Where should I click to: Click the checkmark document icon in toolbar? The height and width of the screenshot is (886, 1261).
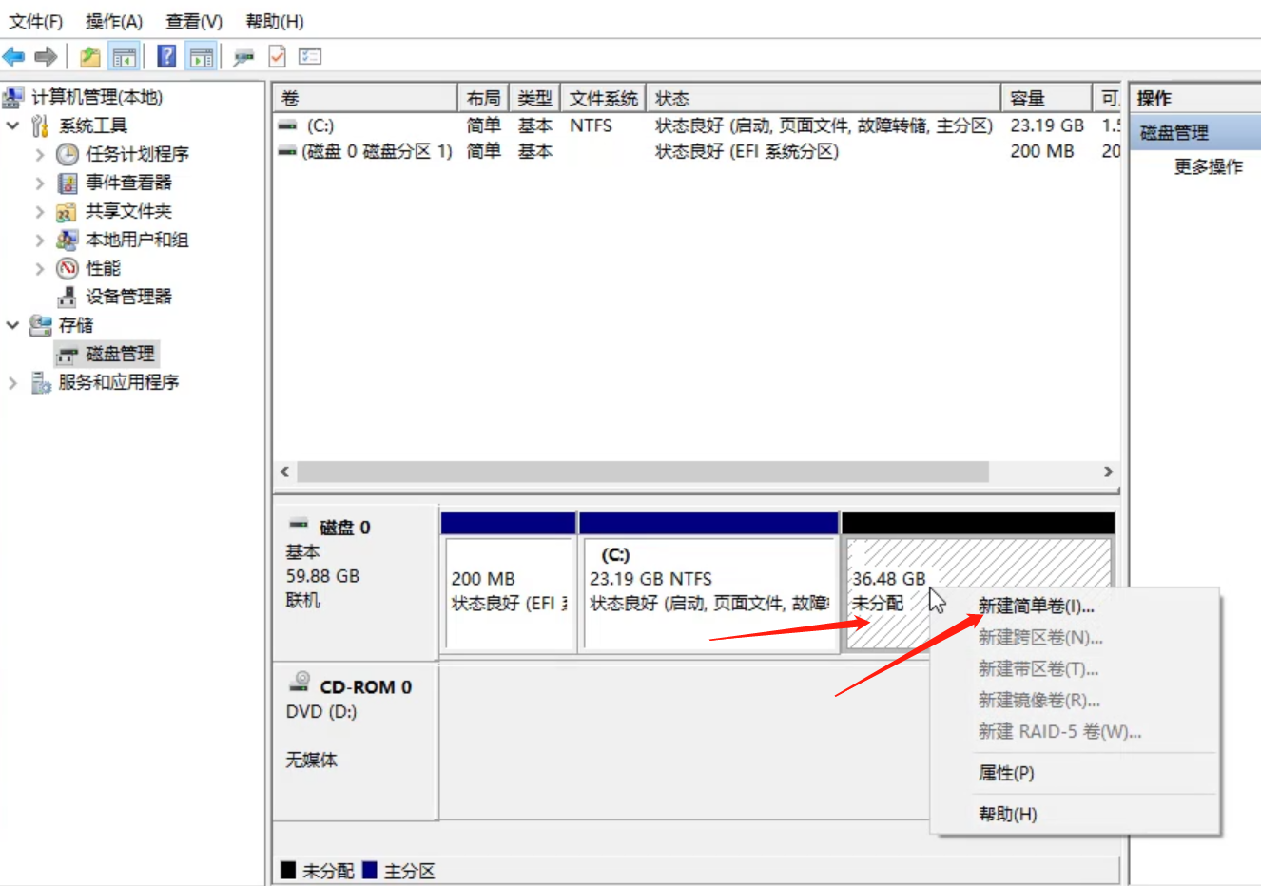[x=277, y=57]
